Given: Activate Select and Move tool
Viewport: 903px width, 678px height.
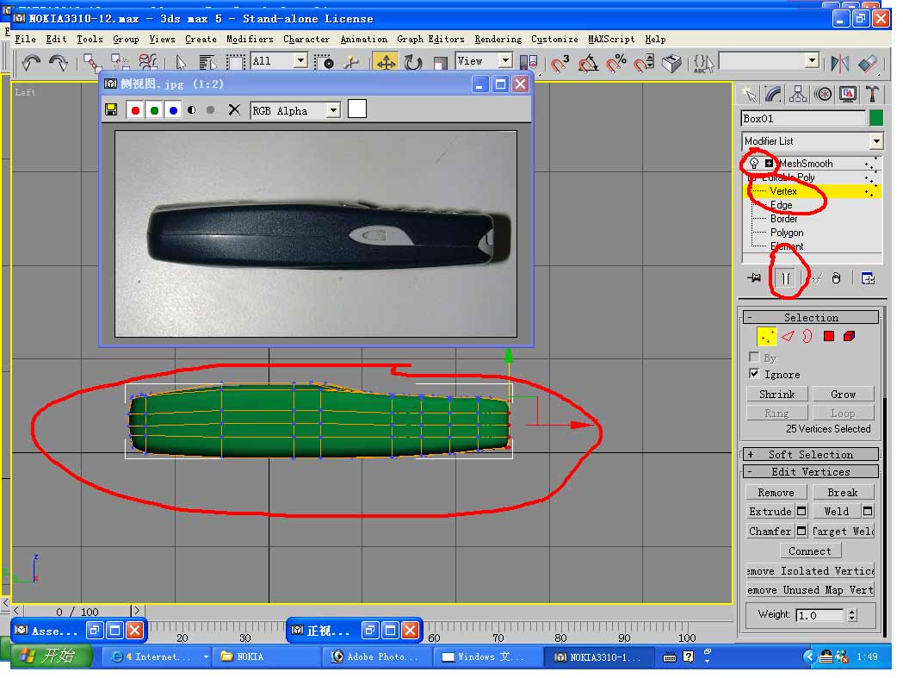Looking at the screenshot, I should click(386, 62).
